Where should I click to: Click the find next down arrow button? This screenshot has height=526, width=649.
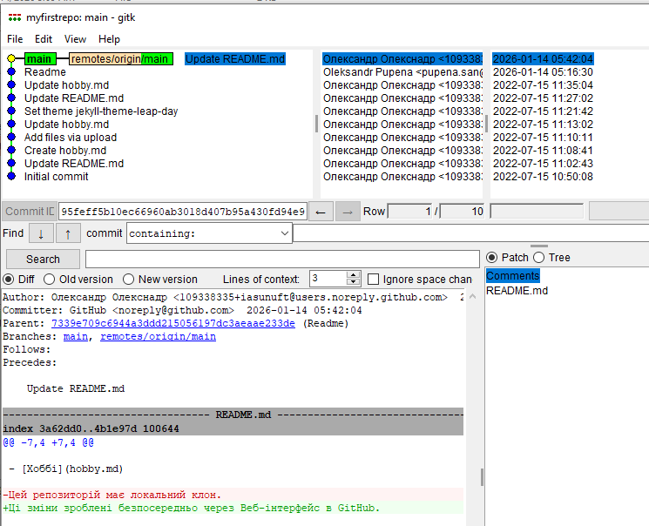[40, 233]
